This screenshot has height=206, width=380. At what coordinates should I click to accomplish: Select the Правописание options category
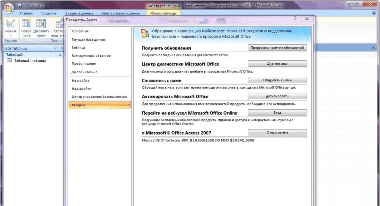pos(84,64)
